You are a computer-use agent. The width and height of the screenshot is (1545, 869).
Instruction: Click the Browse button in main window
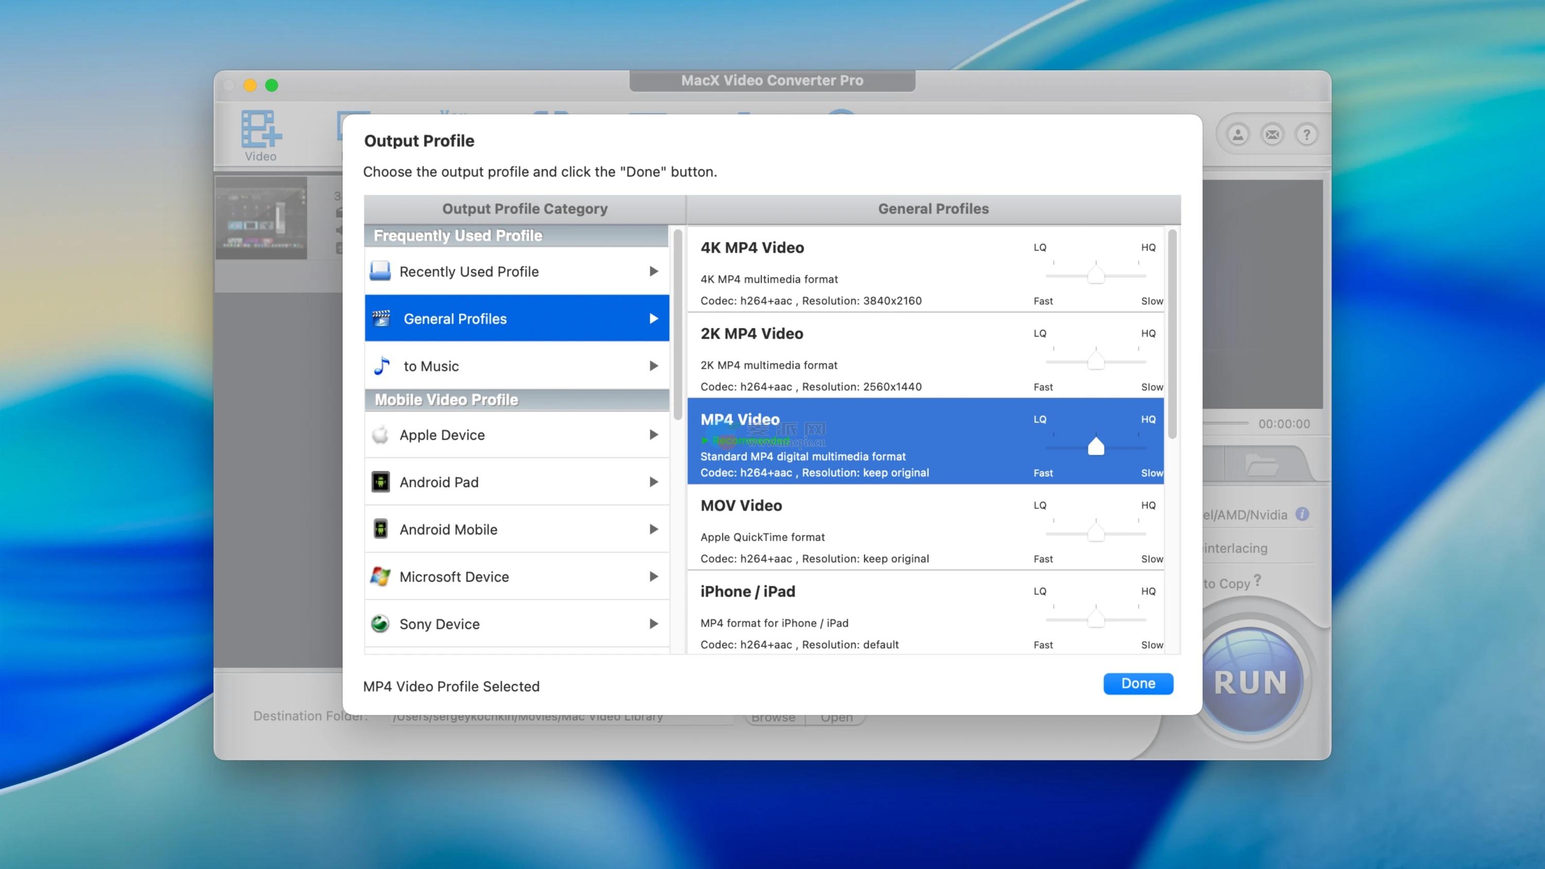pyautogui.click(x=774, y=719)
